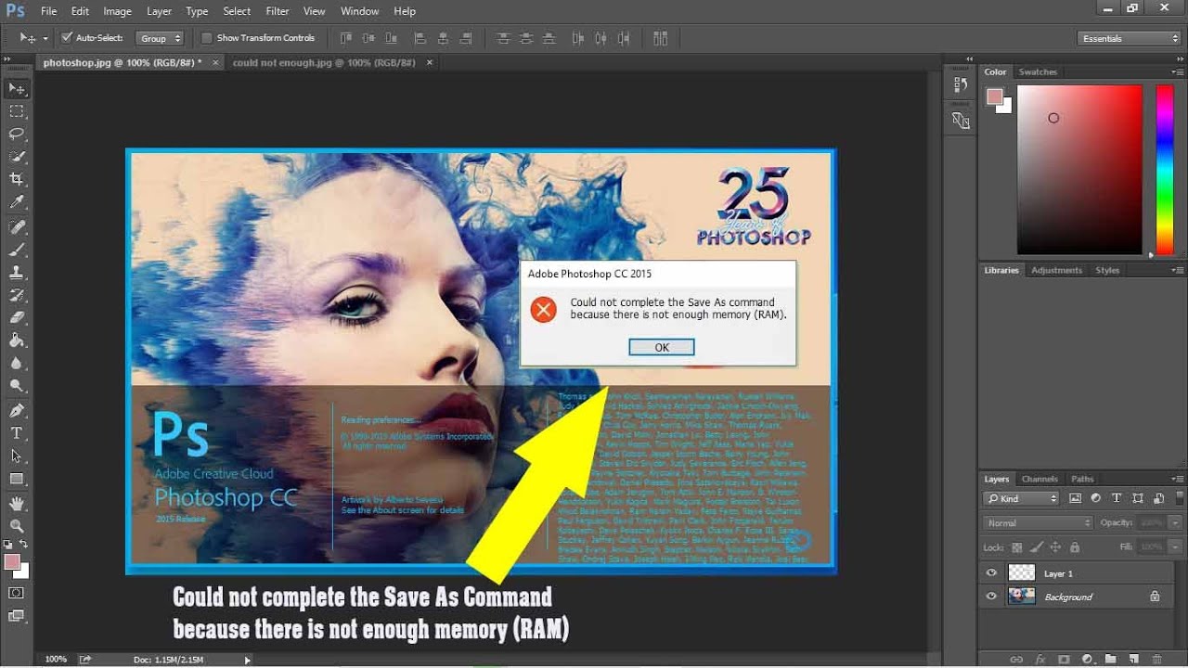The height and width of the screenshot is (668, 1188).
Task: Enable Show Transform Controls checkbox
Action: pos(207,38)
